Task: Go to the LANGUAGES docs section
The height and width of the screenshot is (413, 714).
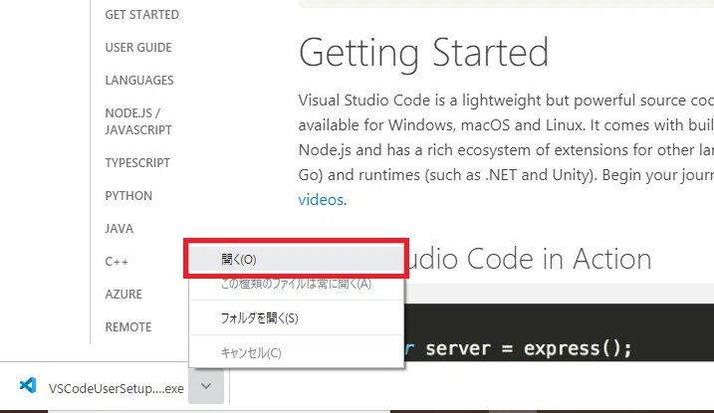Action: tap(139, 80)
